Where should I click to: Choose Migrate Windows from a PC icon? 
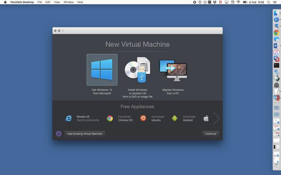point(173,70)
